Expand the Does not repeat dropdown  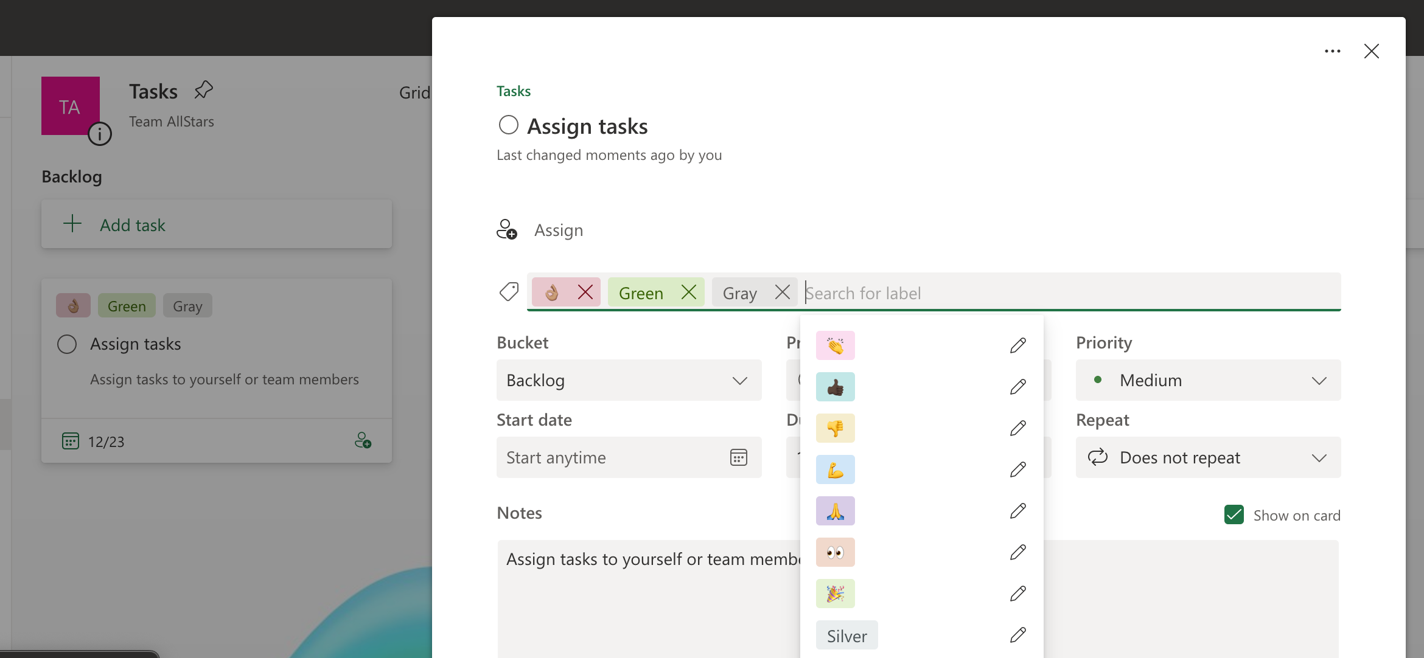[1208, 457]
